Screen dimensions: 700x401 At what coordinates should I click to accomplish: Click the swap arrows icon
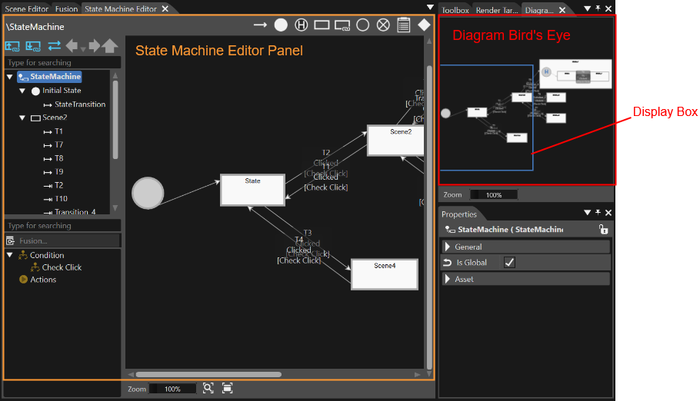click(x=55, y=45)
